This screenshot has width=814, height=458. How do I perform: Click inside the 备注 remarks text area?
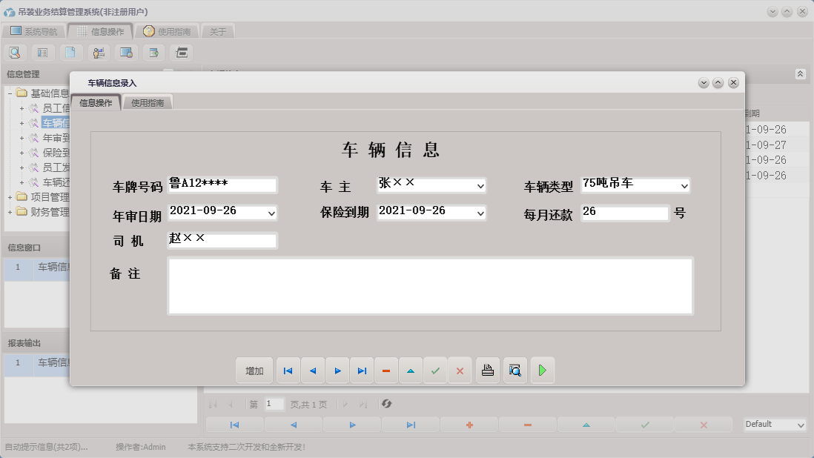click(x=430, y=285)
